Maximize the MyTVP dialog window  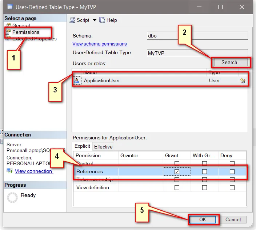(220, 7)
